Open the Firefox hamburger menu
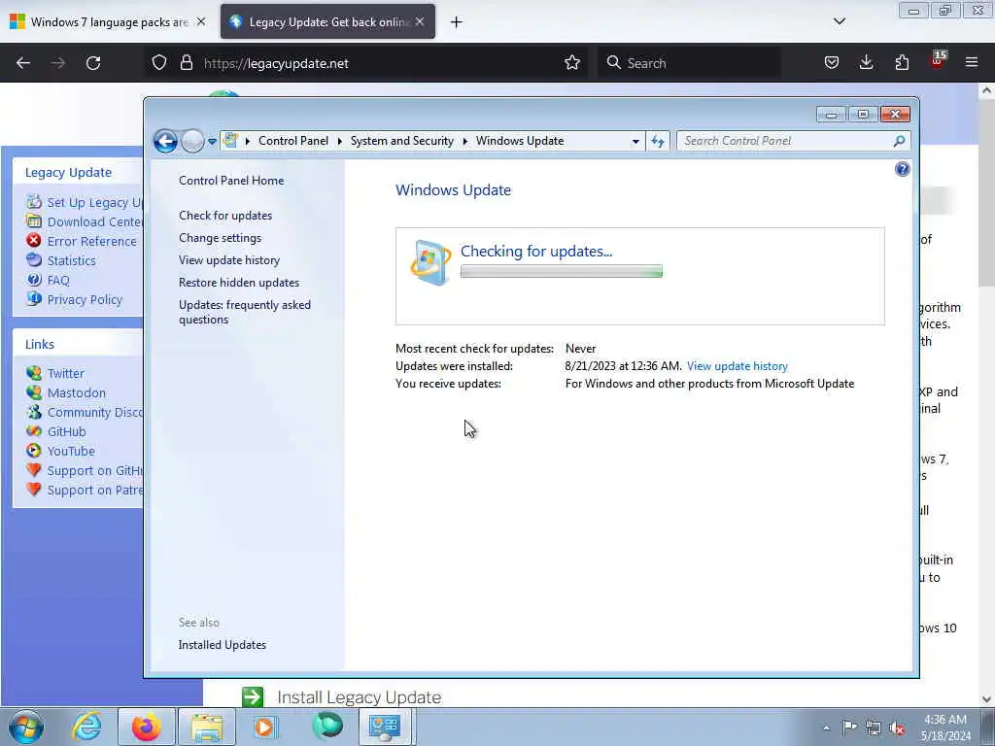This screenshot has height=746, width=995. (972, 63)
